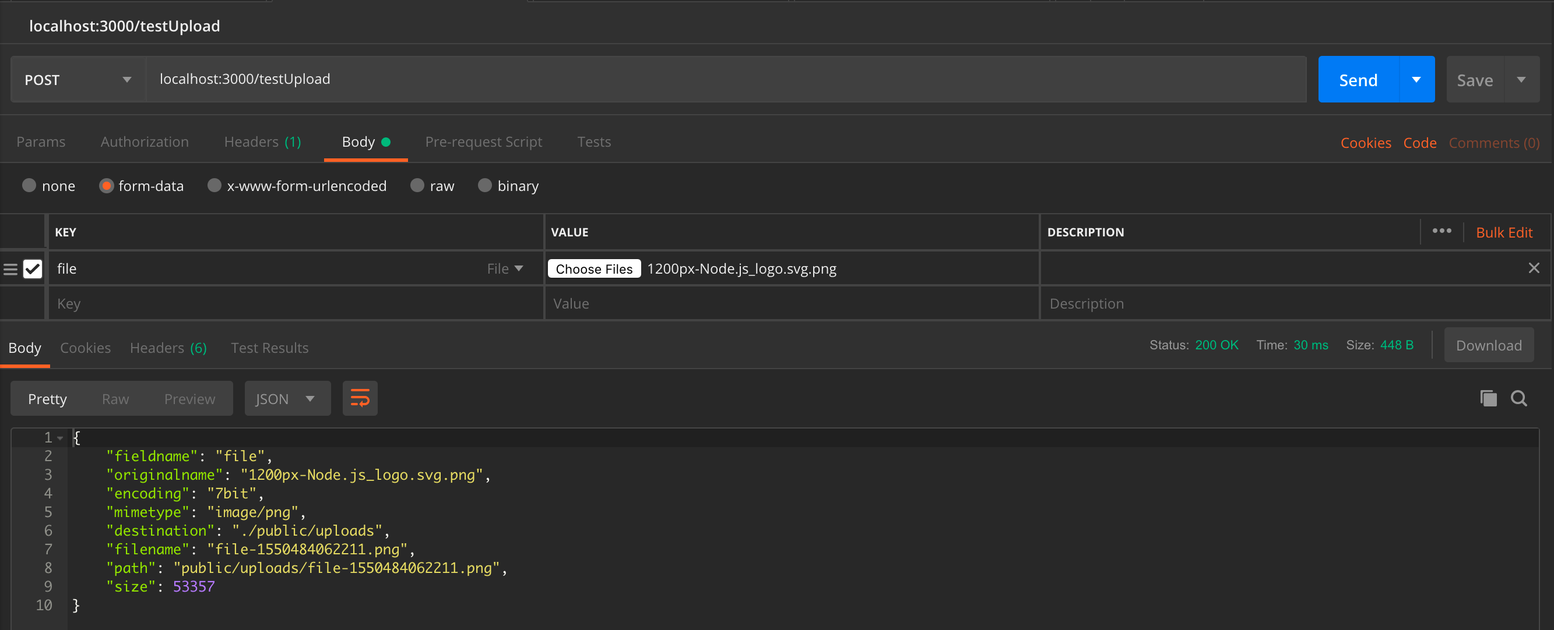Remove the file row with the X icon

[x=1534, y=268]
